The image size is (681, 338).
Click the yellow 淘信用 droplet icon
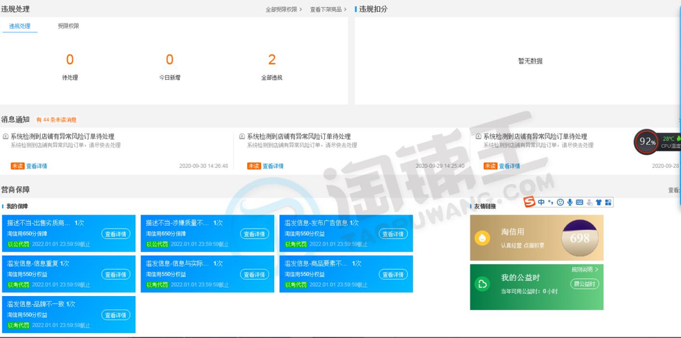click(483, 237)
